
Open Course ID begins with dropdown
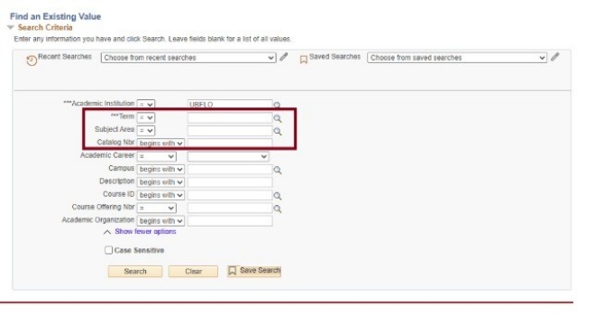point(160,195)
